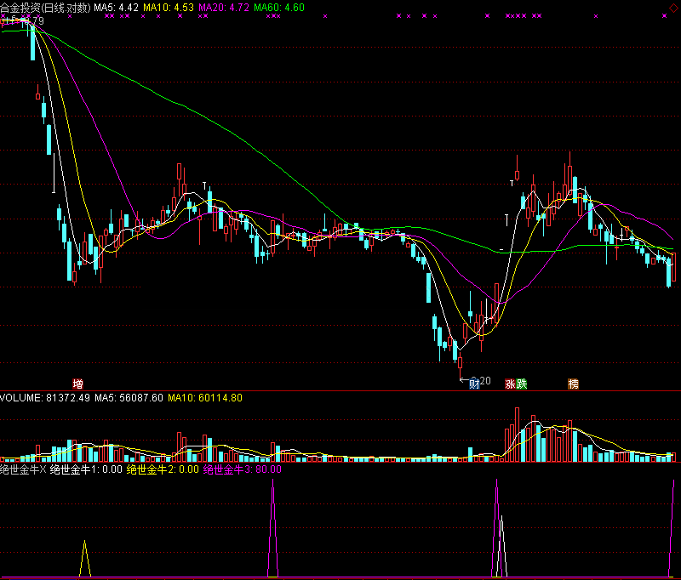The height and width of the screenshot is (580, 681).
Task: Select the MA10: 4.53 indicator label
Action: click(x=169, y=8)
